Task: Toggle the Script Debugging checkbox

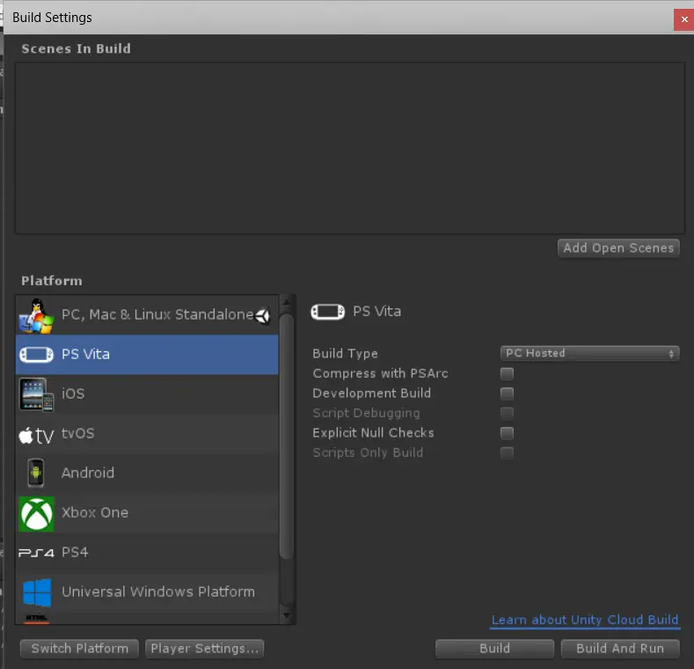Action: (507, 414)
